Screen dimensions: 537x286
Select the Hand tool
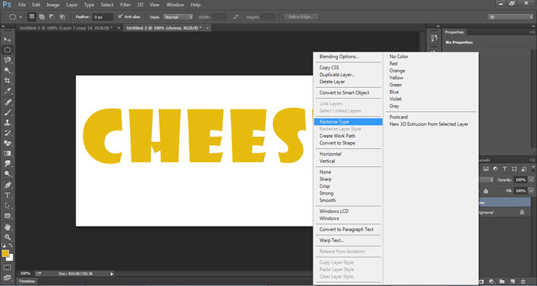pyautogui.click(x=7, y=227)
